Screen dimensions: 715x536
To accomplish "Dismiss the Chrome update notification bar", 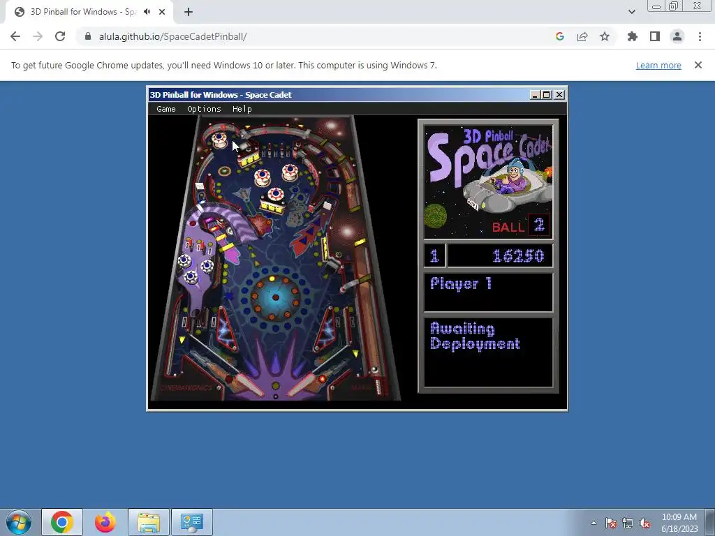I will (x=698, y=65).
